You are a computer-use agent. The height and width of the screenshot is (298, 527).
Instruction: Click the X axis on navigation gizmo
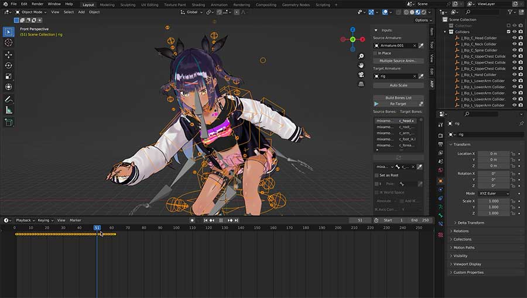(x=362, y=39)
